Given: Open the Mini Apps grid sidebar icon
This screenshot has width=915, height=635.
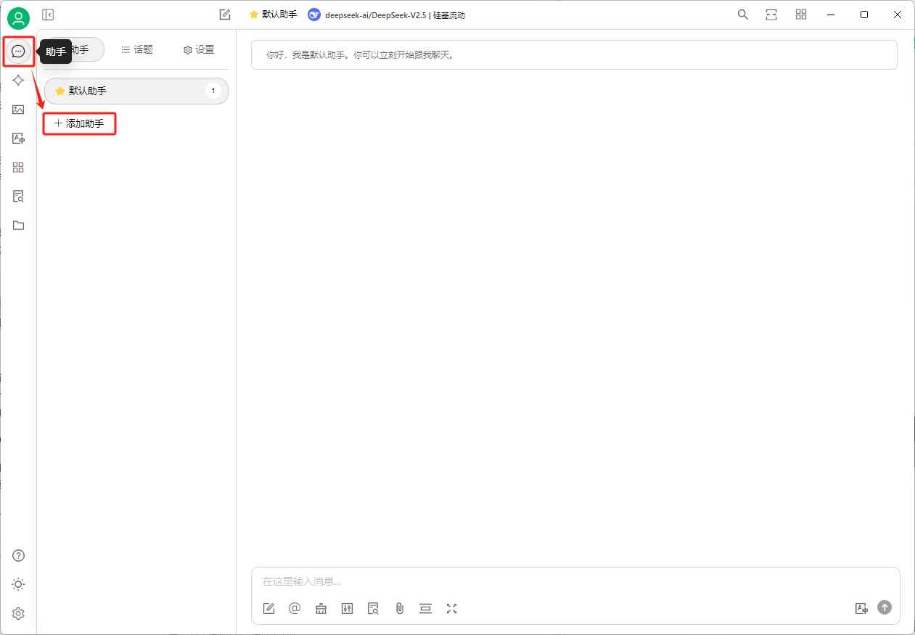Looking at the screenshot, I should pos(18,168).
